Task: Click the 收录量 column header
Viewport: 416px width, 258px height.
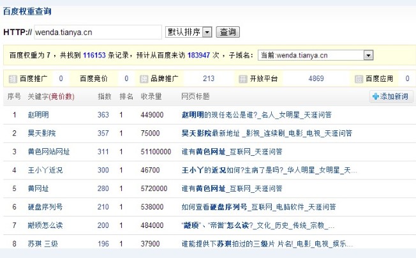Action: pyautogui.click(x=151, y=96)
